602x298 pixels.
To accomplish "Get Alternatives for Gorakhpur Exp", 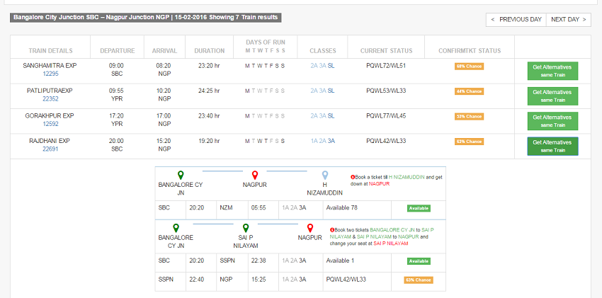I will click(552, 121).
